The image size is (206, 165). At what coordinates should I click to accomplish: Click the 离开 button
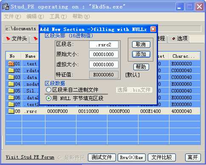(193, 157)
